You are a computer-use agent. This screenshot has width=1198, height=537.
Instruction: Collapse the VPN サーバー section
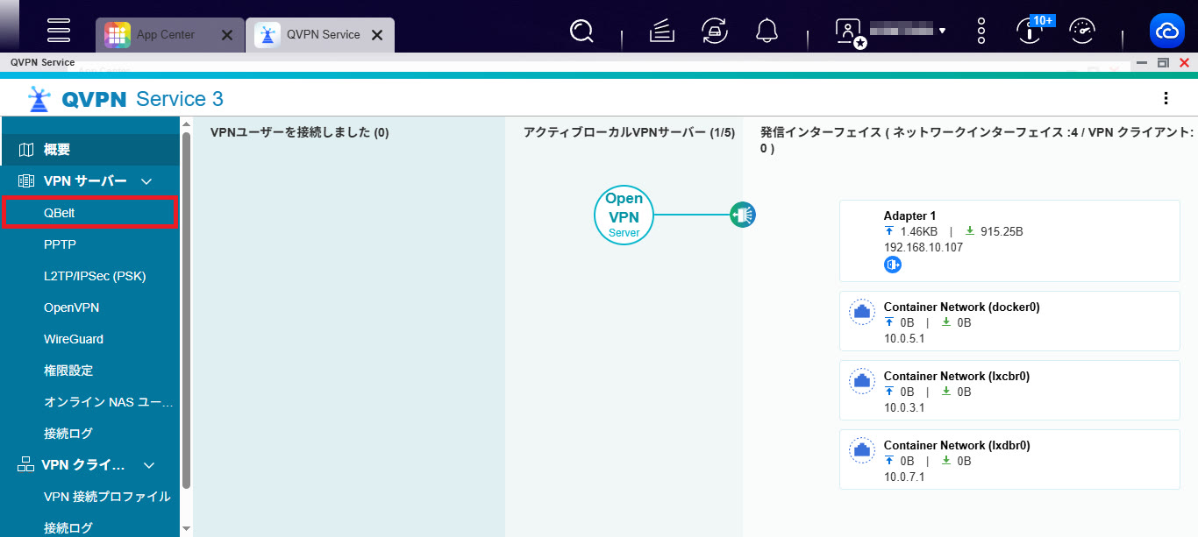147,181
